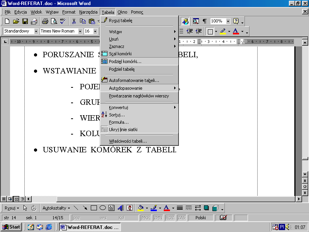Viewport: 309px width, 232px height.
Task: Open the Autokształty shapes button
Action: pyautogui.click(x=56, y=208)
